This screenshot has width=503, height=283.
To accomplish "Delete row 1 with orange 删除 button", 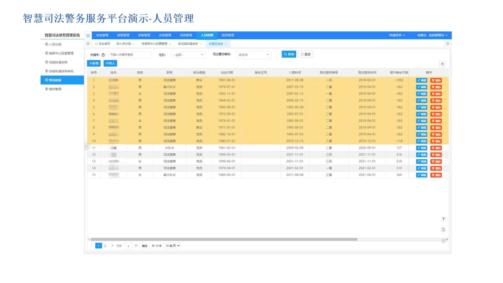I will point(436,80).
